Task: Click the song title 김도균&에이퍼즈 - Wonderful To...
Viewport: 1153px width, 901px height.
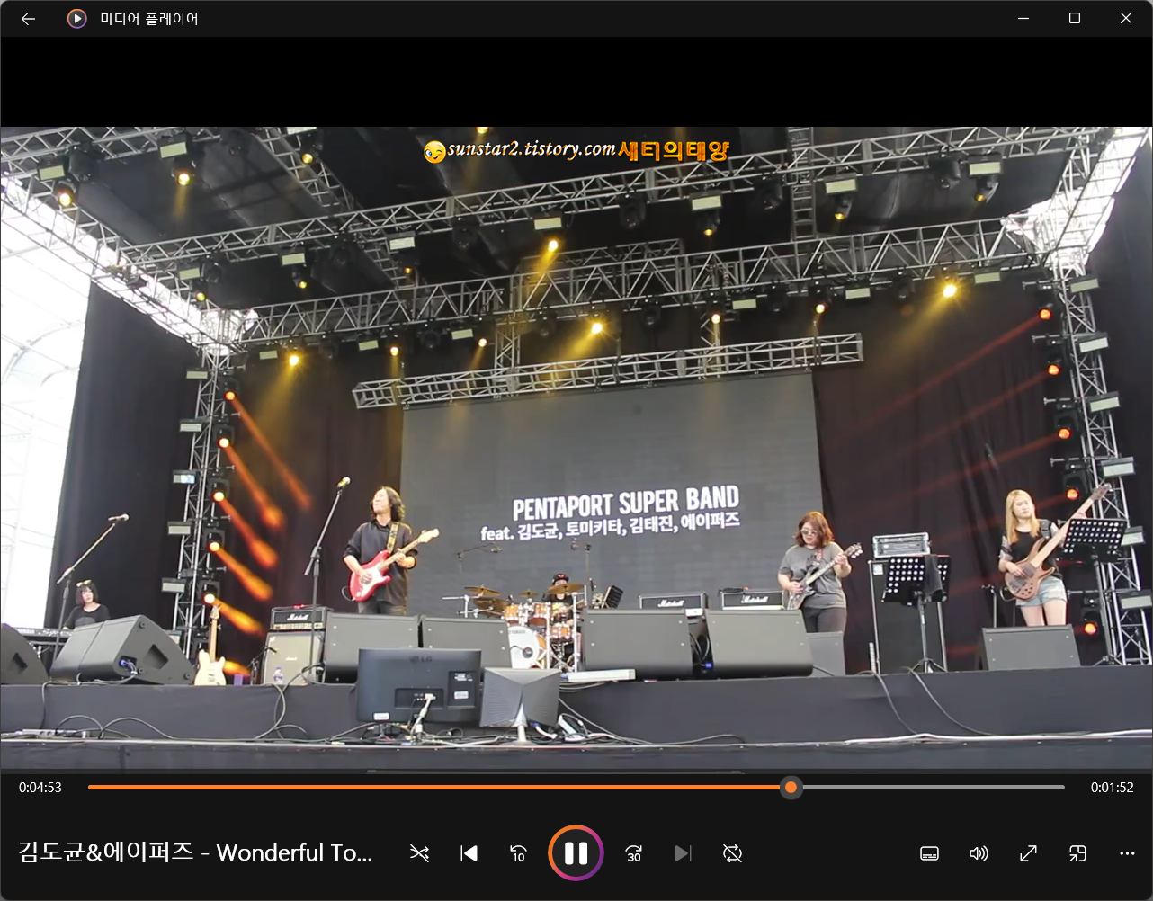Action: point(195,852)
